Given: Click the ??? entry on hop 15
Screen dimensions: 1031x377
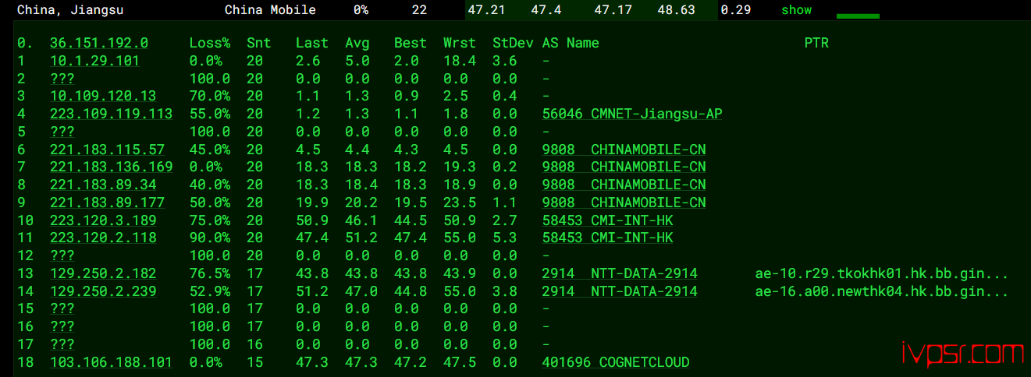Looking at the screenshot, I should 62,309.
